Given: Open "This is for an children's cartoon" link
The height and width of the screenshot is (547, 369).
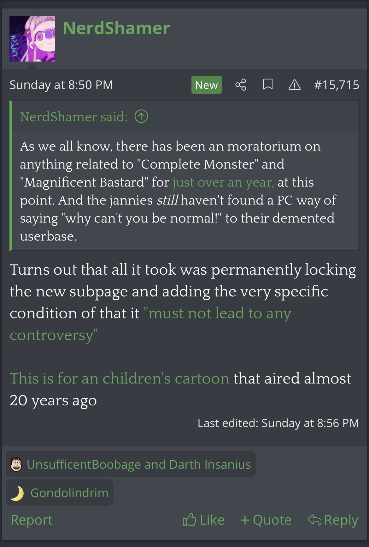Looking at the screenshot, I should pos(120,378).
